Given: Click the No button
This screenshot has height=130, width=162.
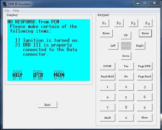Looking at the screenshot, I should pos(126,77).
